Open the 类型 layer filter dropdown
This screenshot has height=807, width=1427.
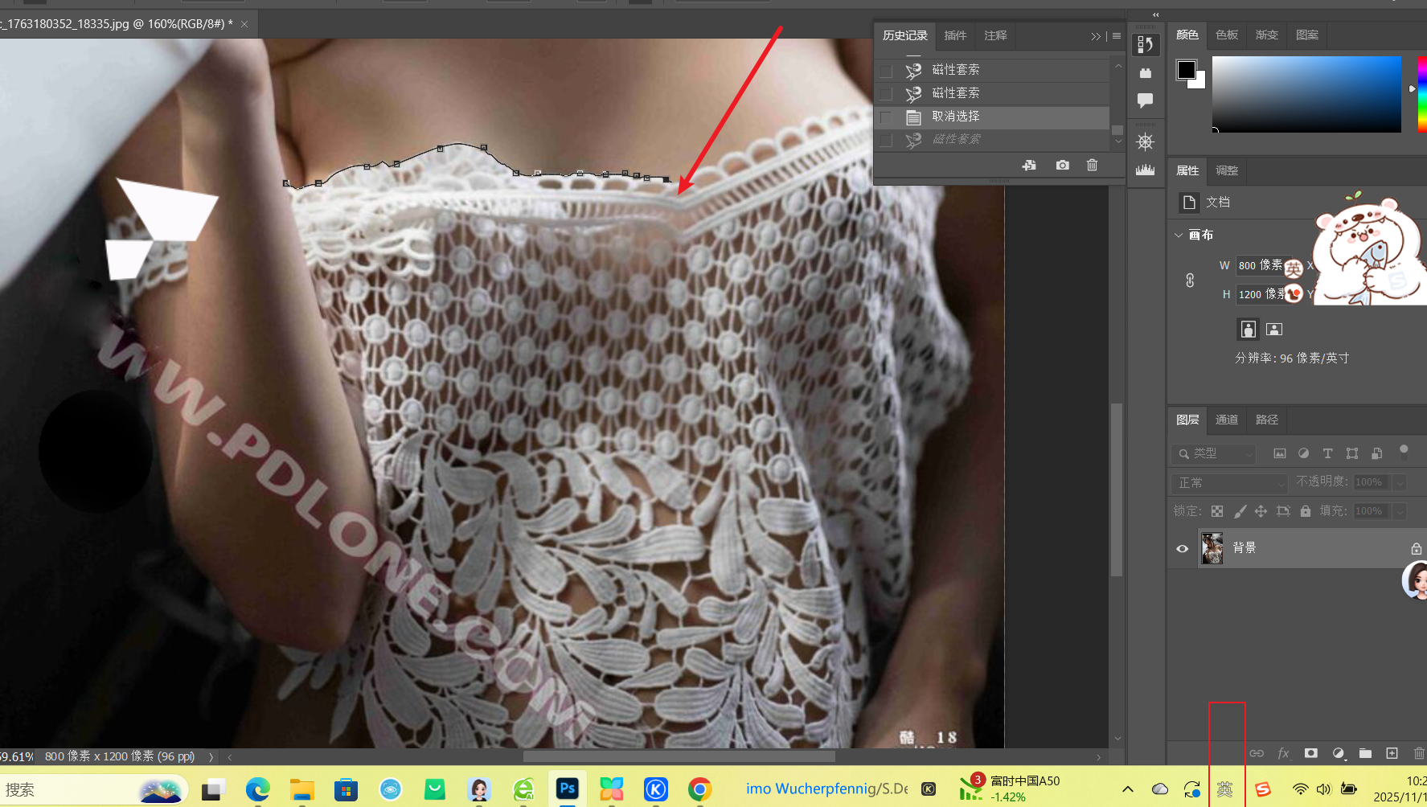(x=1213, y=453)
